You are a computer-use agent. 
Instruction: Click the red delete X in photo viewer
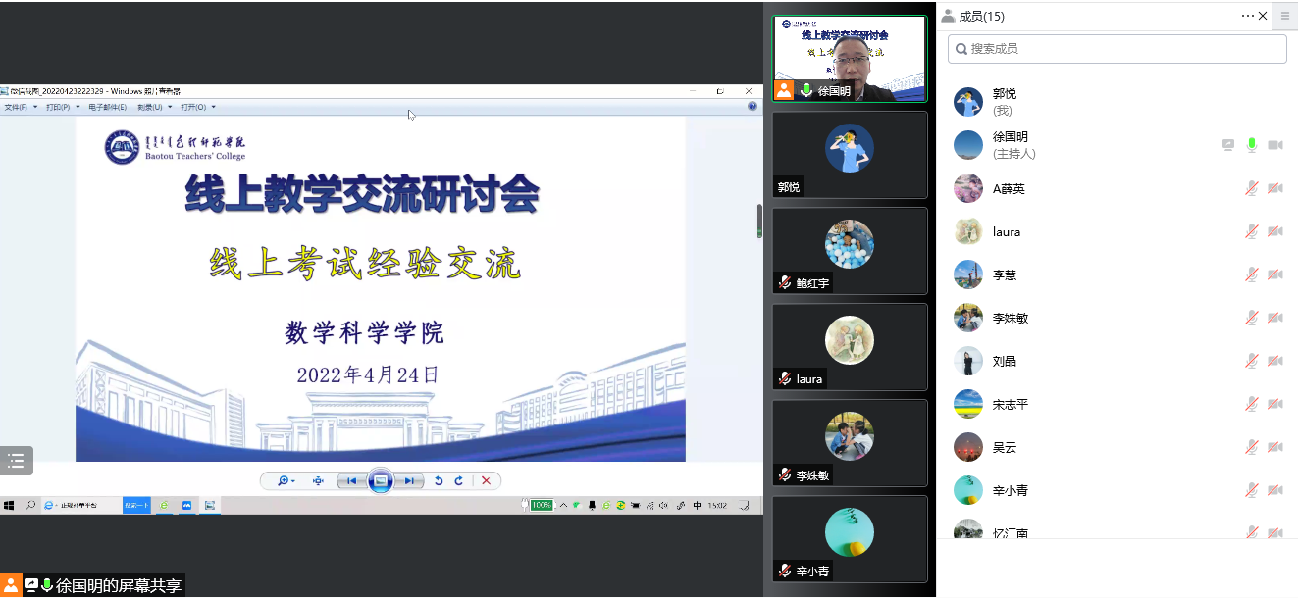486,480
